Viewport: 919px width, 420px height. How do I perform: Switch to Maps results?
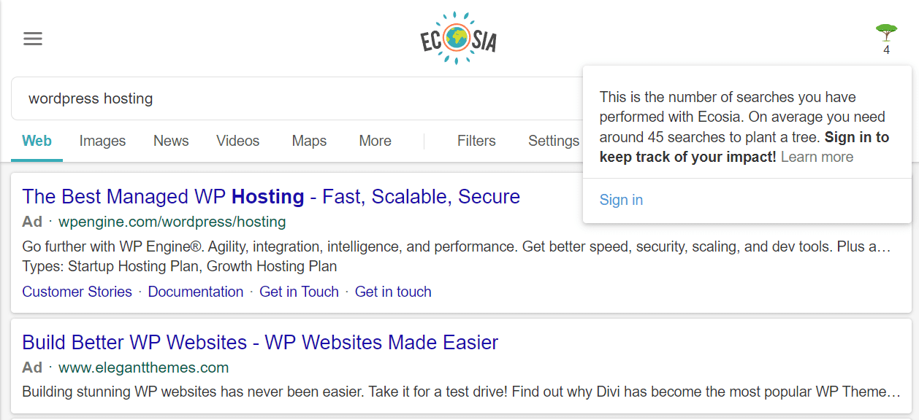[308, 141]
